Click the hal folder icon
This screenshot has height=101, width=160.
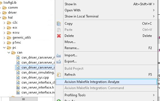(4, 17)
